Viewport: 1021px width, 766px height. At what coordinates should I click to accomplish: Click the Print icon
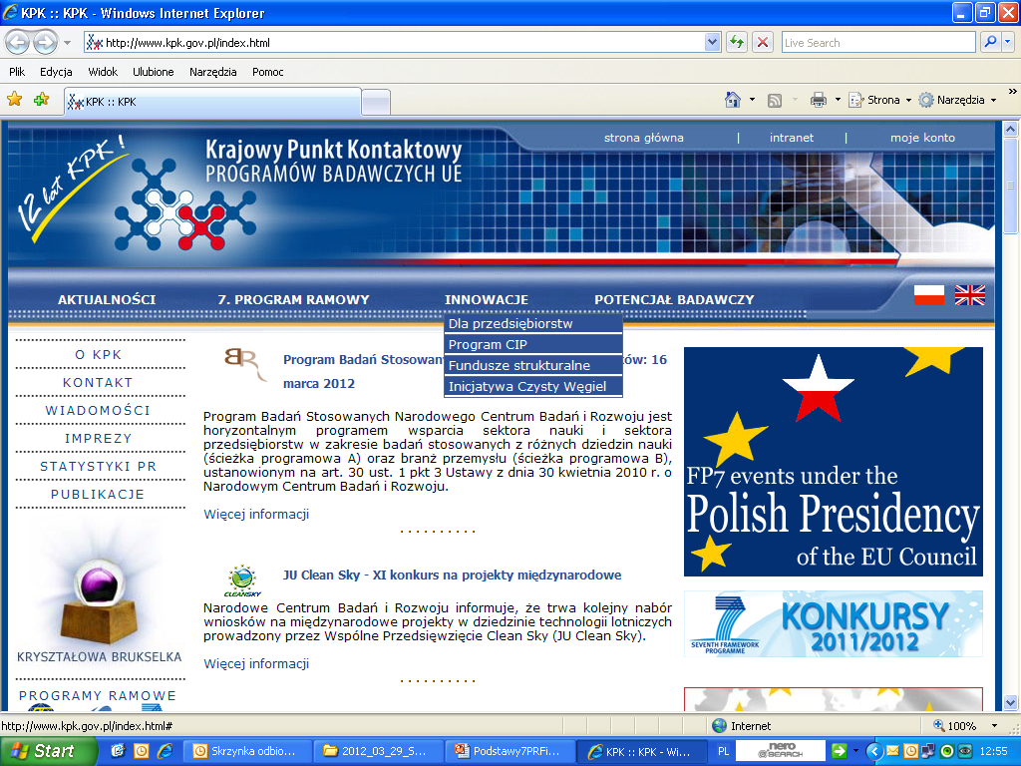pos(818,100)
